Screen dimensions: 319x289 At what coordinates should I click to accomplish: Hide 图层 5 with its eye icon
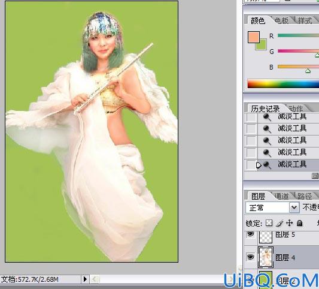point(250,234)
